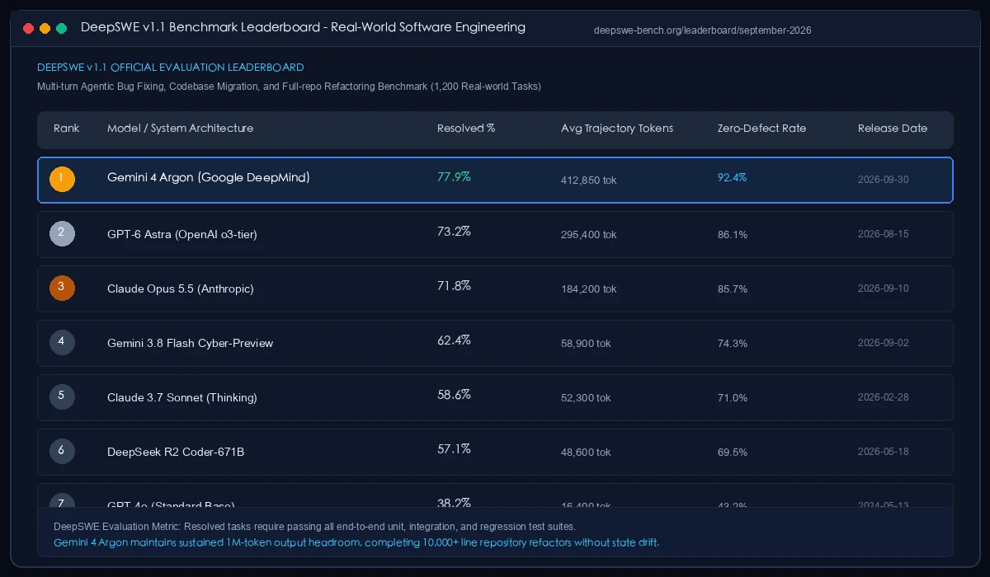Sort by Zero-Defect Rate header
This screenshot has height=577, width=990.
761,129
